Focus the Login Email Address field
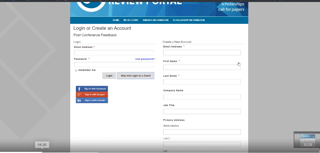320x153 pixels. click(114, 53)
